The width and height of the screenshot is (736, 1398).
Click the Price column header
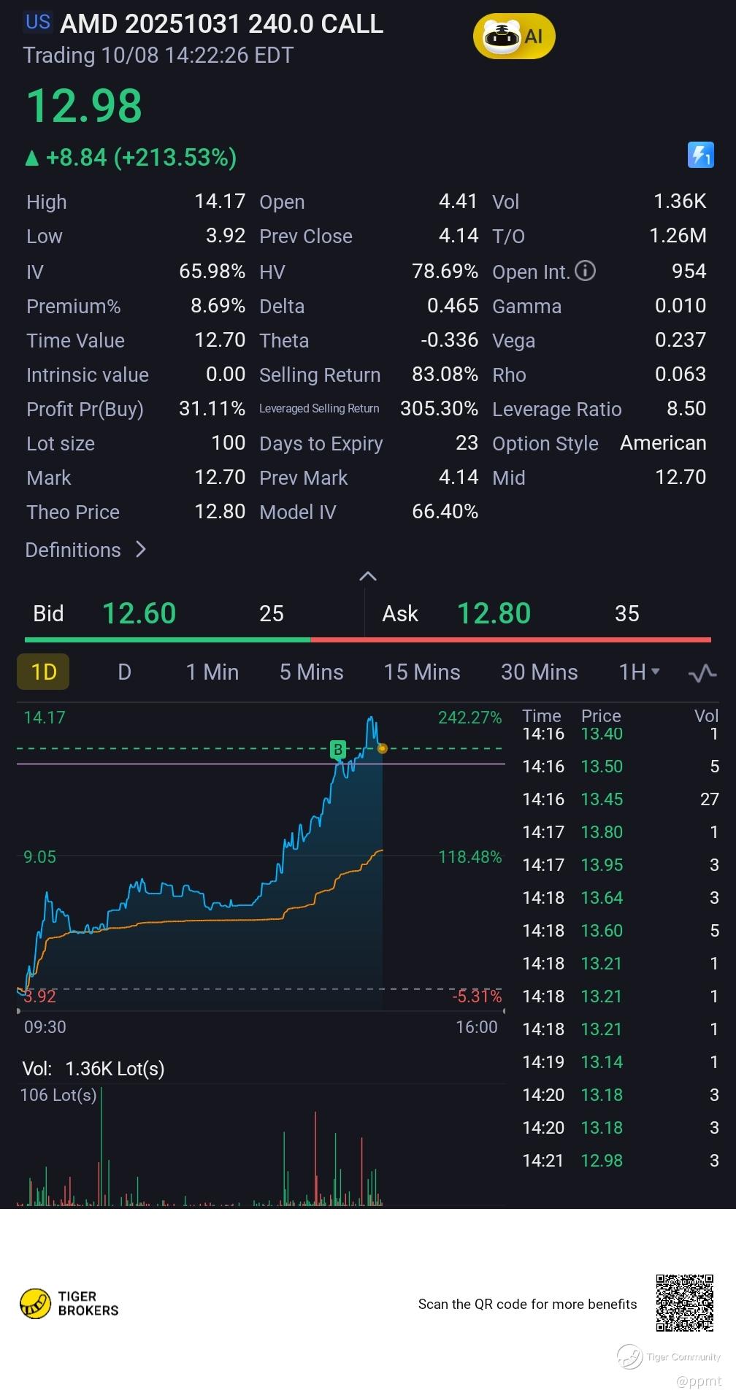601,715
